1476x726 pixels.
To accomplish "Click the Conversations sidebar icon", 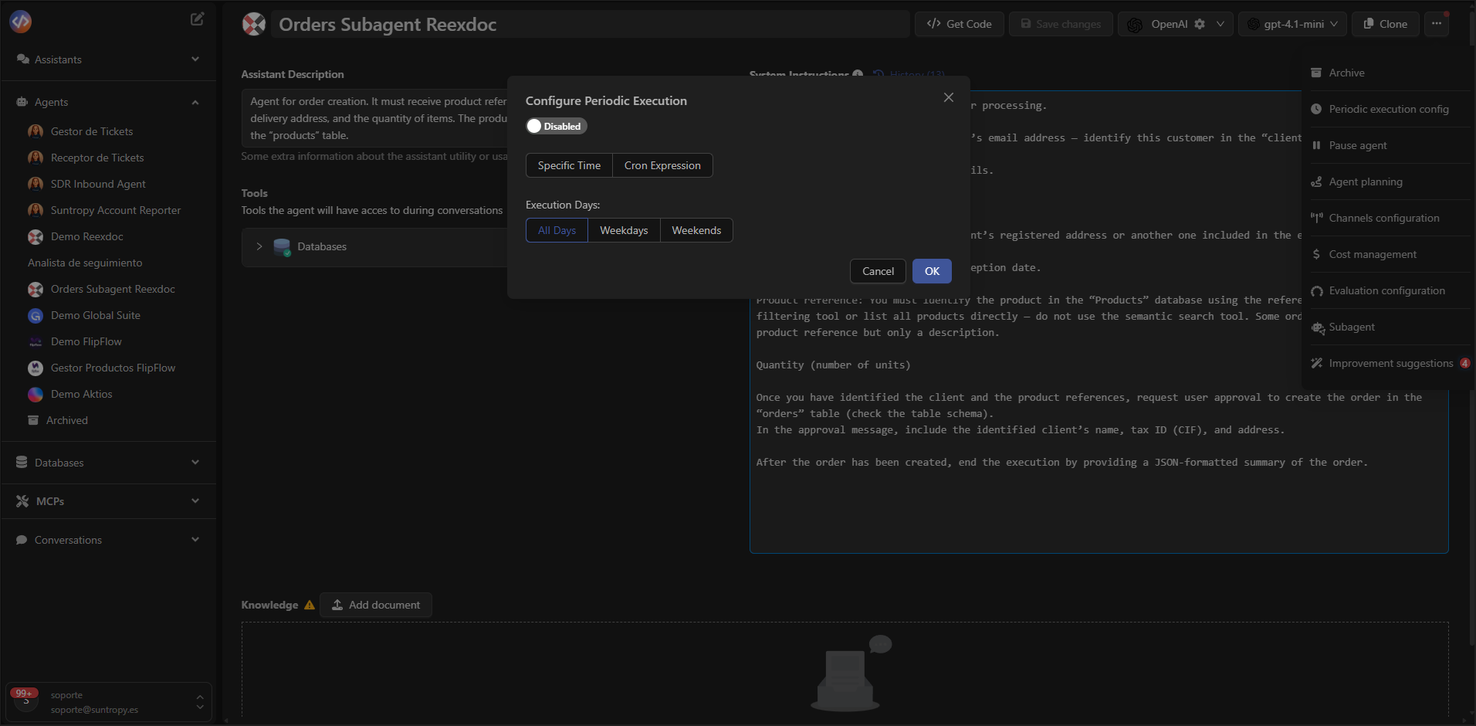I will (x=21, y=539).
